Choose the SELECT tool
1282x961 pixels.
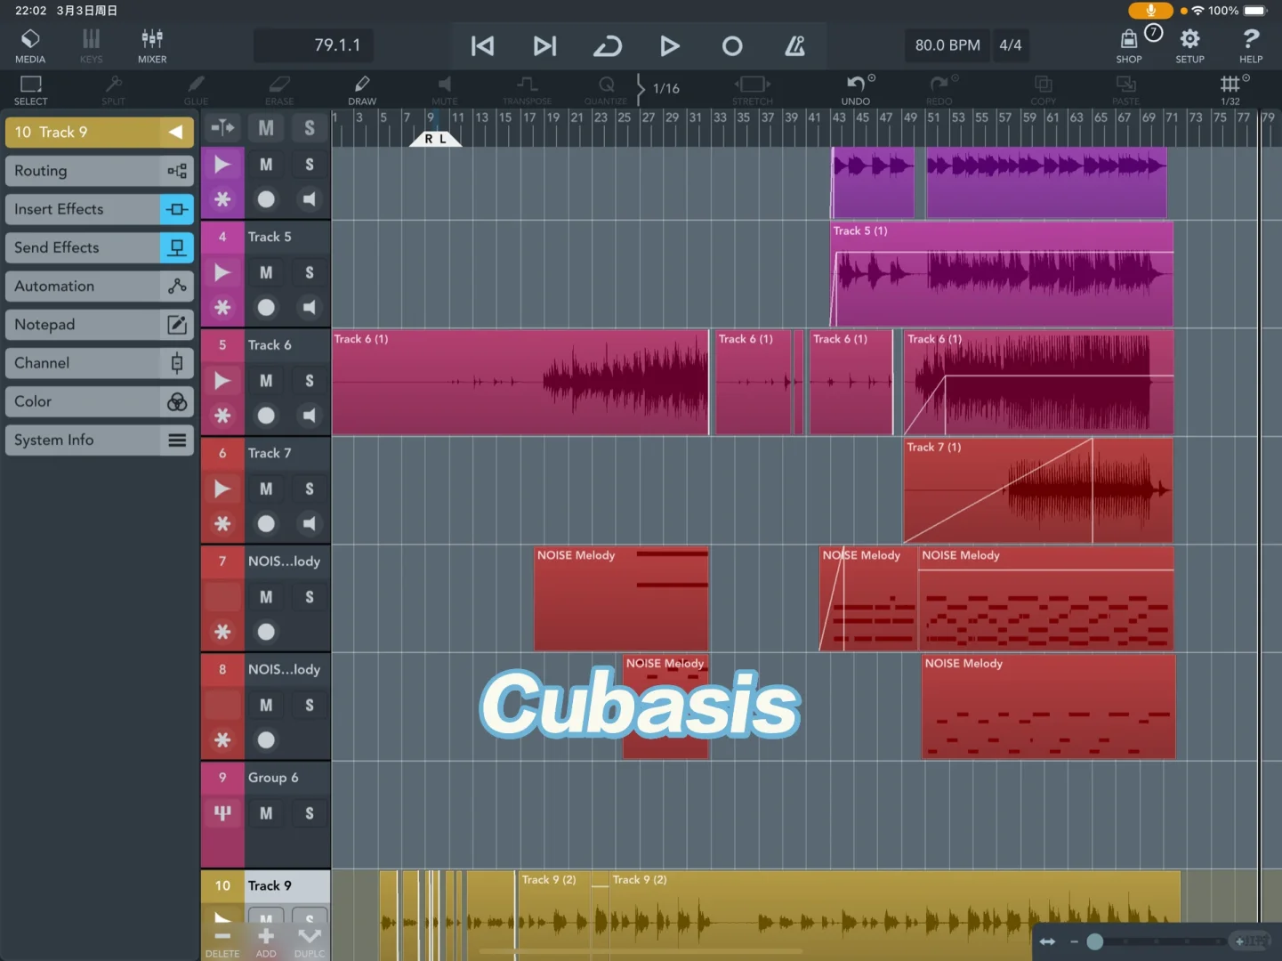30,89
